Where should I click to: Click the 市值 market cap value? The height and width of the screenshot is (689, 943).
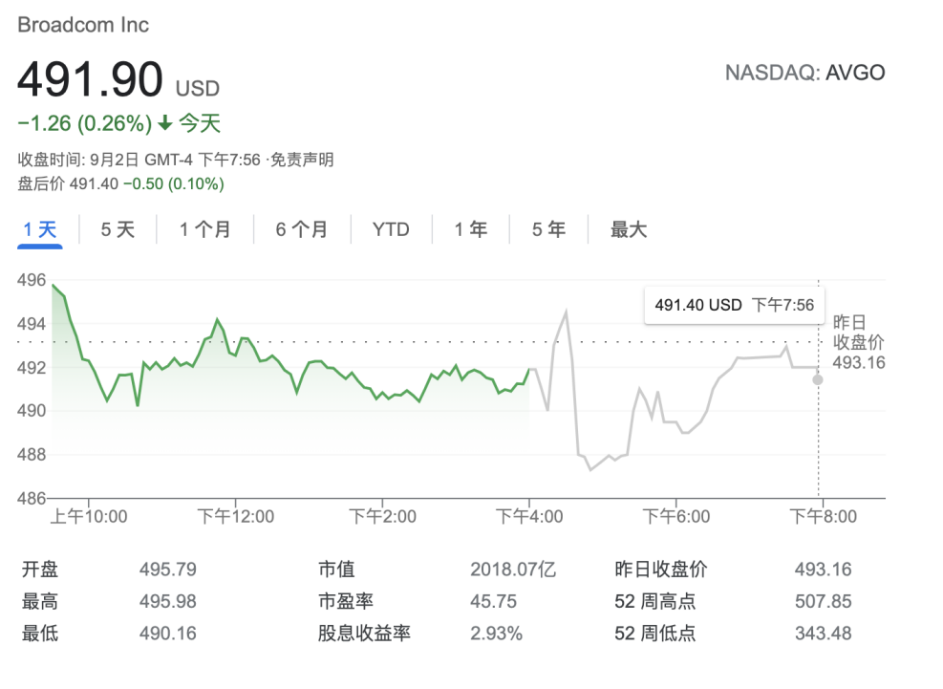point(513,570)
